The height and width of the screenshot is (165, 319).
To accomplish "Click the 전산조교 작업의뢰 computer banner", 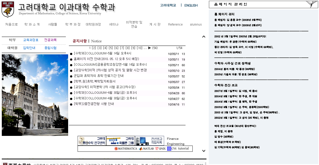I will pos(150,141).
